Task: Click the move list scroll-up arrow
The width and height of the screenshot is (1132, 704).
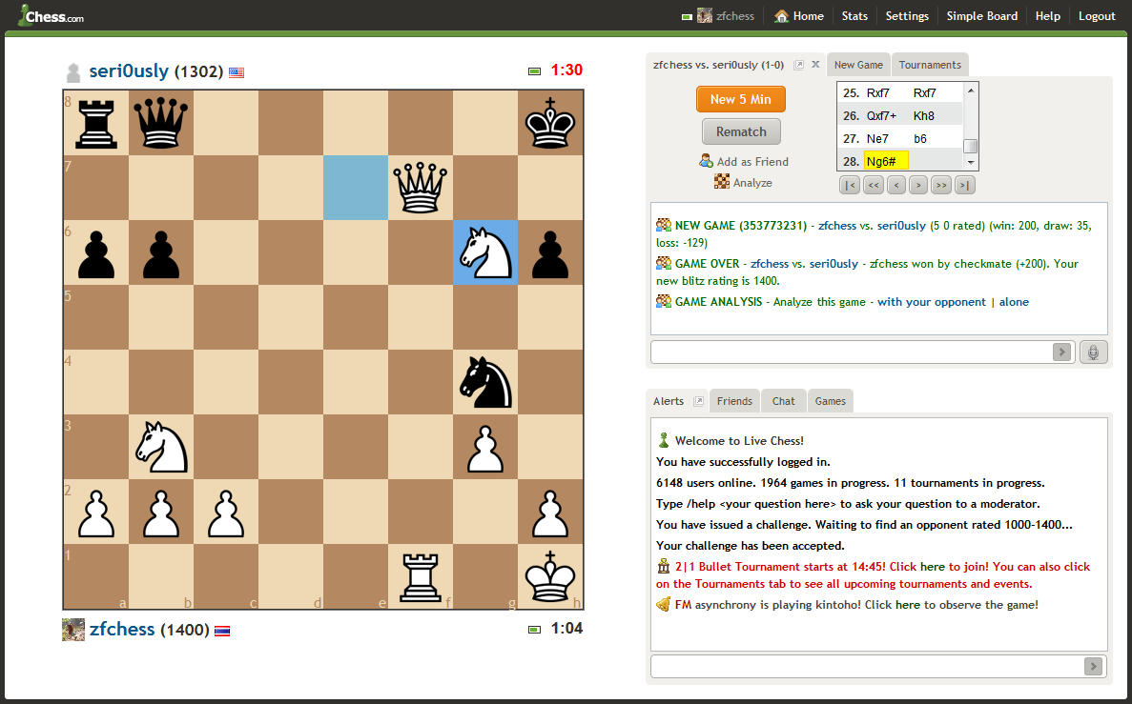Action: pos(971,91)
